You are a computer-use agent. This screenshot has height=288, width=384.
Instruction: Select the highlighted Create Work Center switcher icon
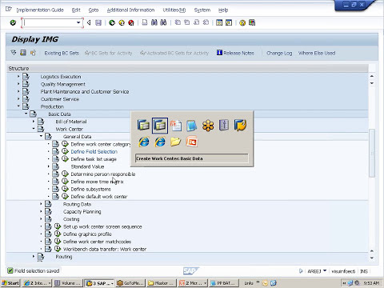160,126
